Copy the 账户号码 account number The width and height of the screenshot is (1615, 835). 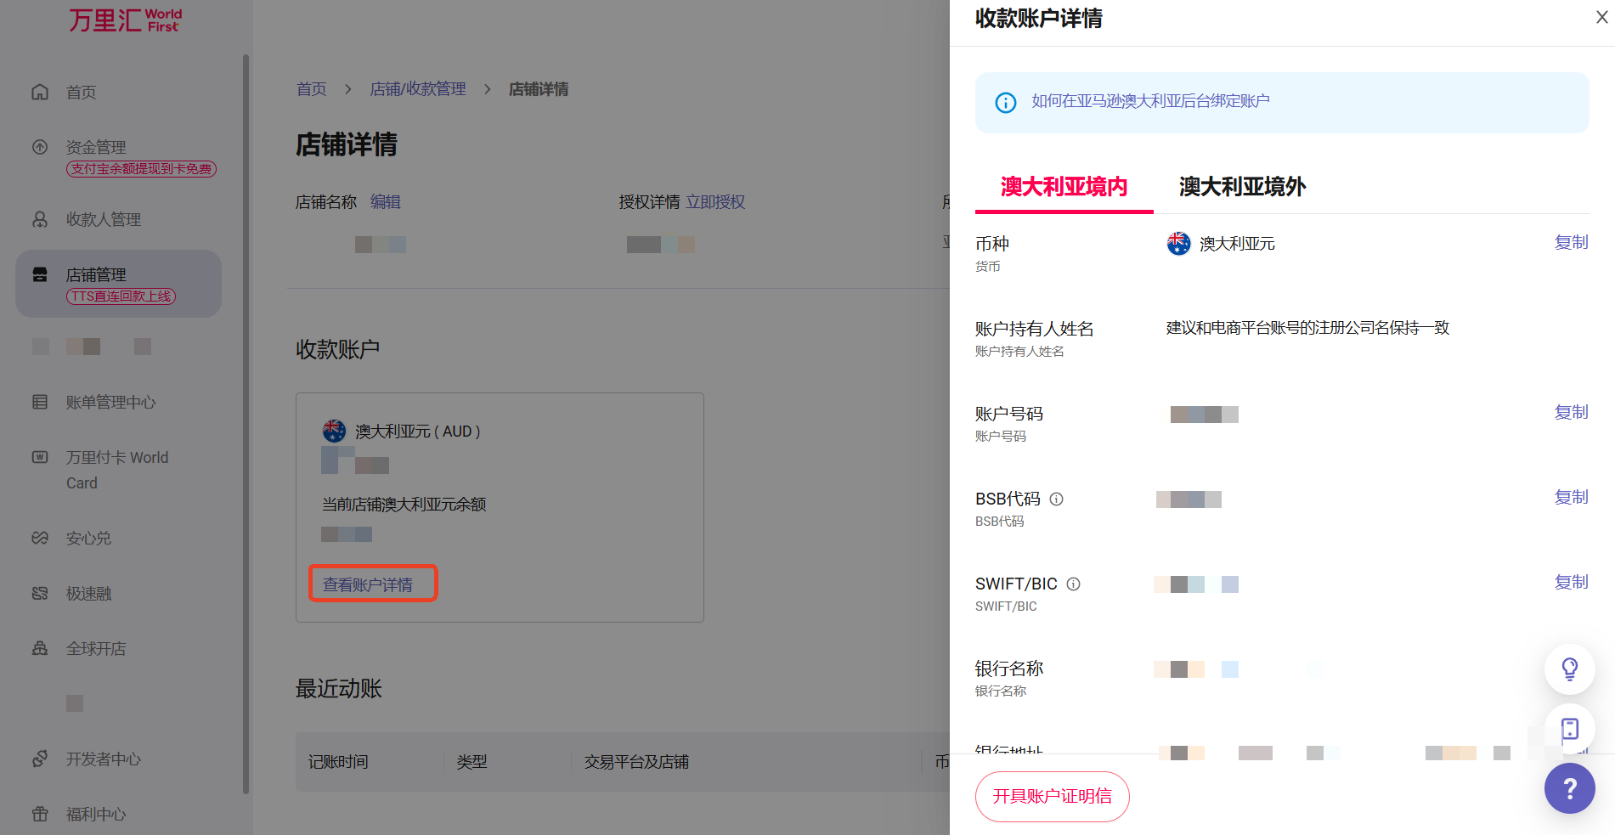[1571, 413]
